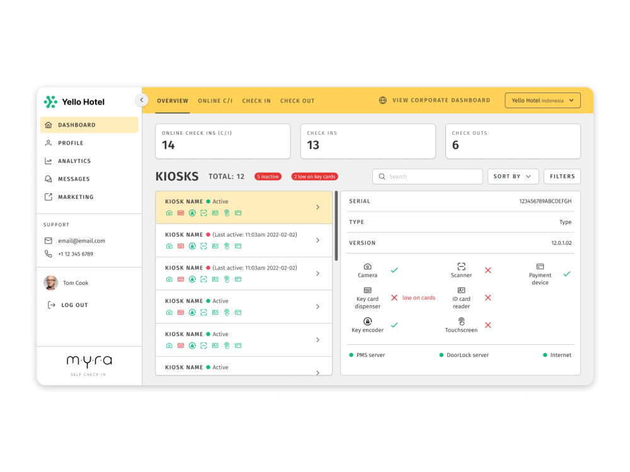Open the Yello Hotel Indonesia location dropdown
Image resolution: width=630 pixels, height=472 pixels.
coord(542,99)
